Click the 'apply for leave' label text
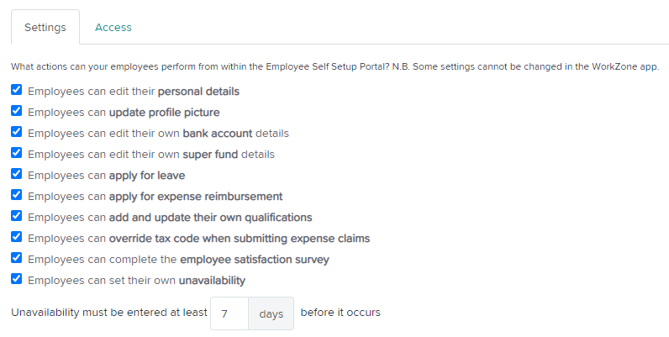Image resolution: width=669 pixels, height=337 pixels. pyautogui.click(x=147, y=176)
